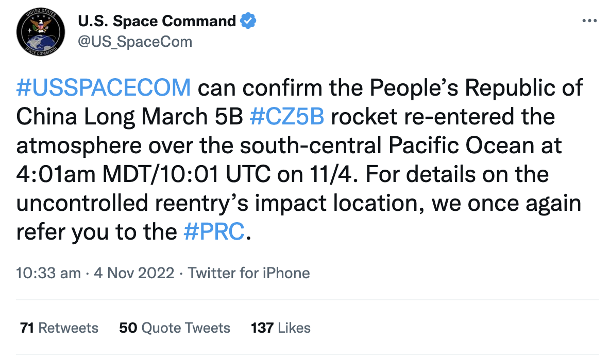The width and height of the screenshot is (610, 362).
Task: Click the eagle emblem in the avatar
Action: tap(41, 26)
